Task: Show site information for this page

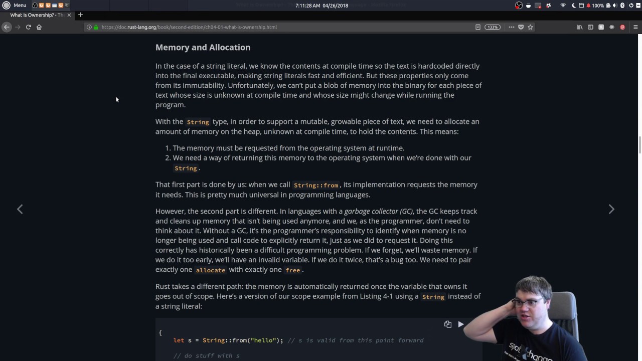Action: pos(89,27)
